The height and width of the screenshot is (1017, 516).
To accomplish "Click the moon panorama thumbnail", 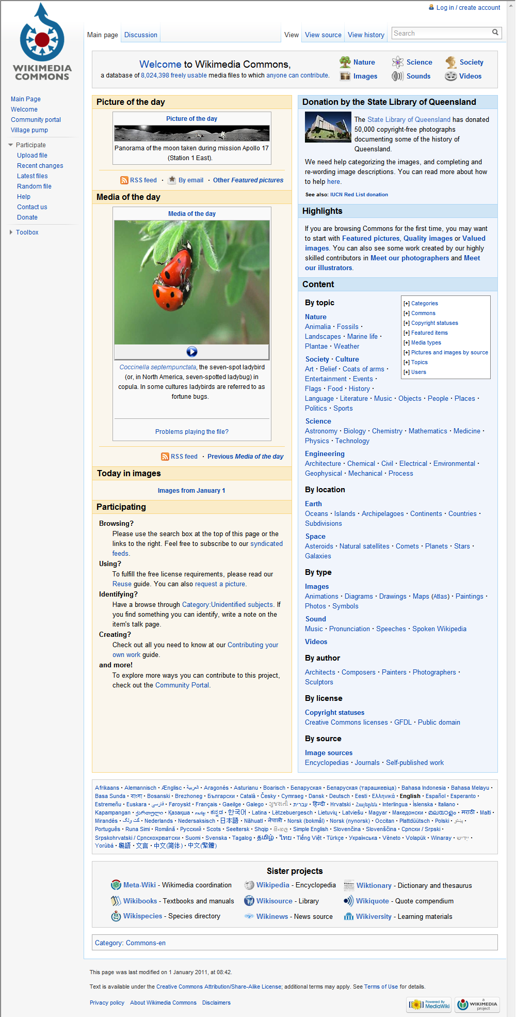I will click(x=192, y=134).
